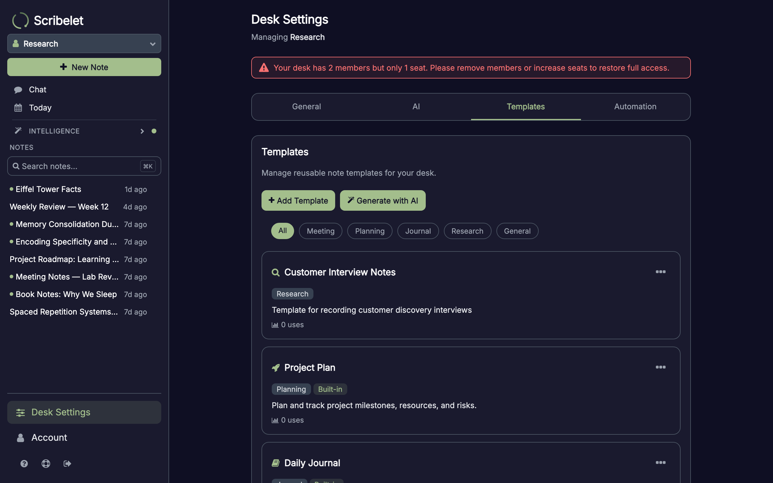Click the search magnifier in notes search
Image resolution: width=773 pixels, height=483 pixels.
16,166
